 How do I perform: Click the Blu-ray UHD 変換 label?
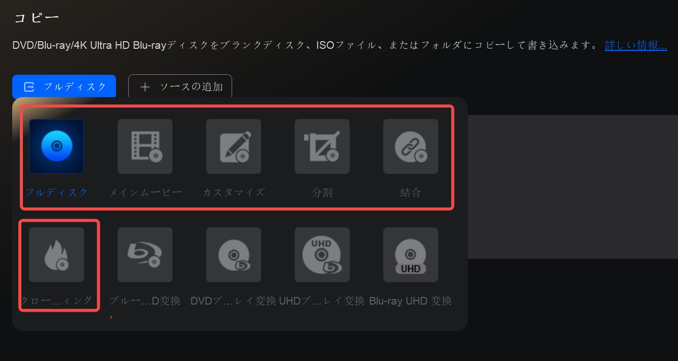pos(411,301)
